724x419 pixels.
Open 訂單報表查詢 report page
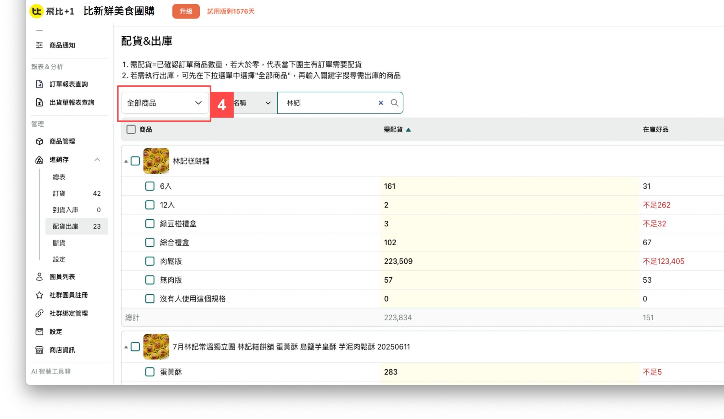(x=68, y=84)
